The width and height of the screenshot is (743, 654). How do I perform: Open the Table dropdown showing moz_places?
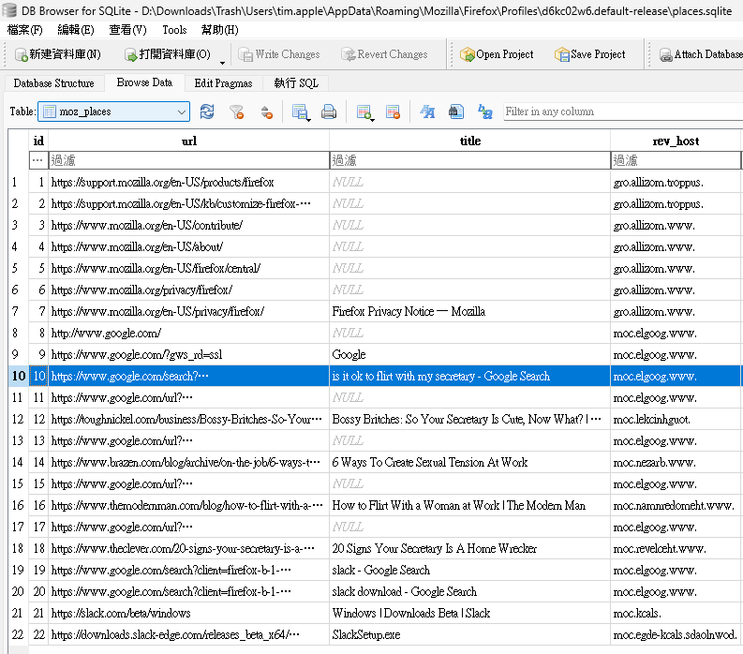pyautogui.click(x=113, y=111)
